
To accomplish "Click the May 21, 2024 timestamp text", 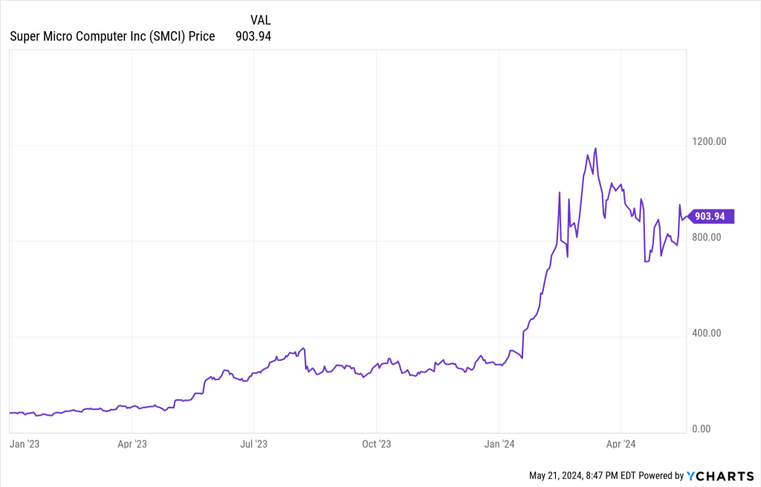I will 582,476.
